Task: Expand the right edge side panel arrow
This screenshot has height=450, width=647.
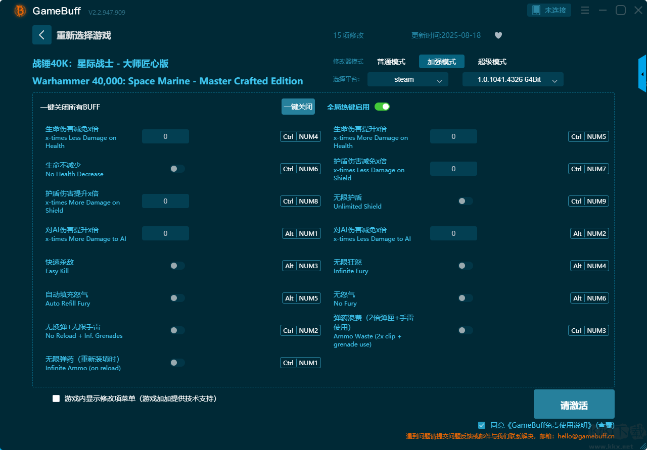Action: pos(642,74)
